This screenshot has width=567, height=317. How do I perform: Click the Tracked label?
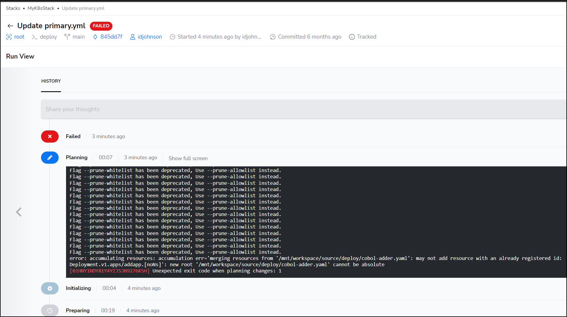(367, 37)
